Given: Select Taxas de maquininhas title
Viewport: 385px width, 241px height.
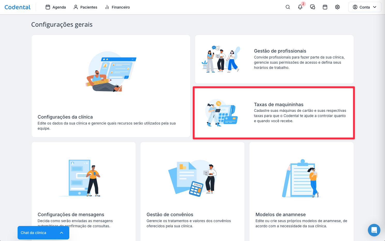Looking at the screenshot, I should [x=278, y=105].
